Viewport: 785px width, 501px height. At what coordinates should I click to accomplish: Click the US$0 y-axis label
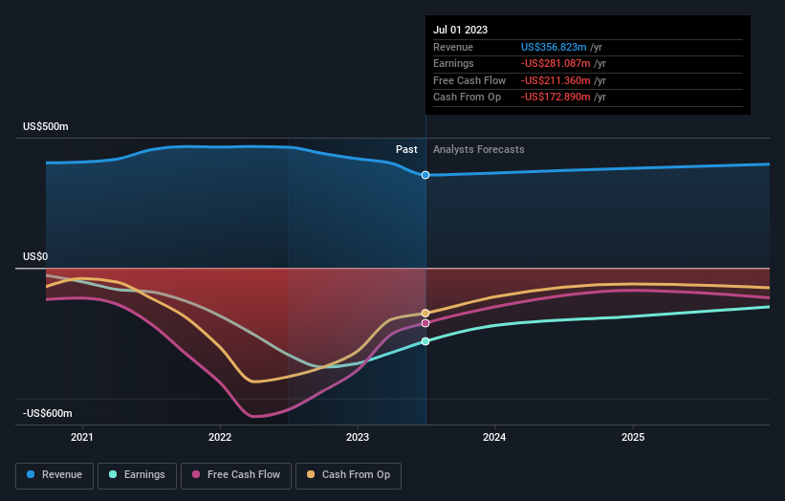35,257
